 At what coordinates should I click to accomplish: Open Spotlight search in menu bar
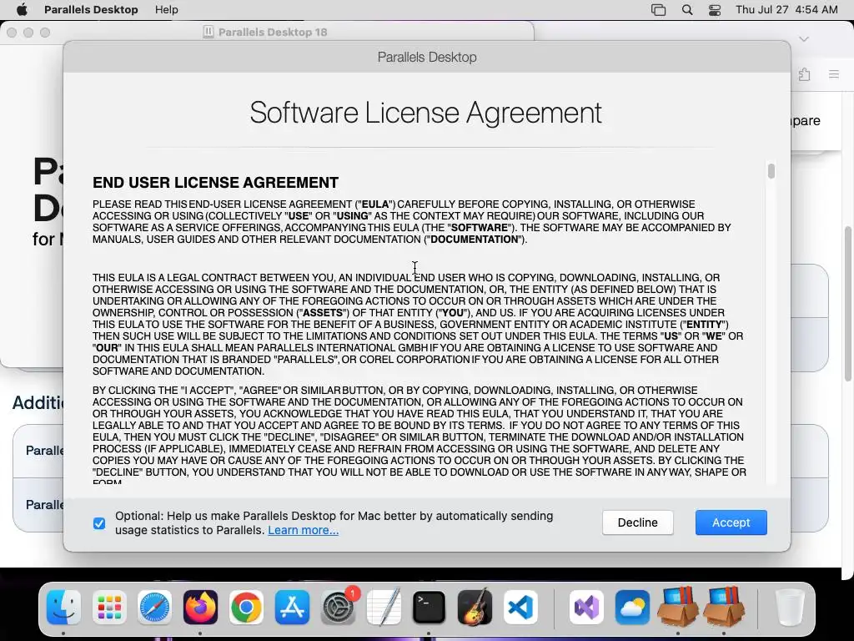[687, 10]
